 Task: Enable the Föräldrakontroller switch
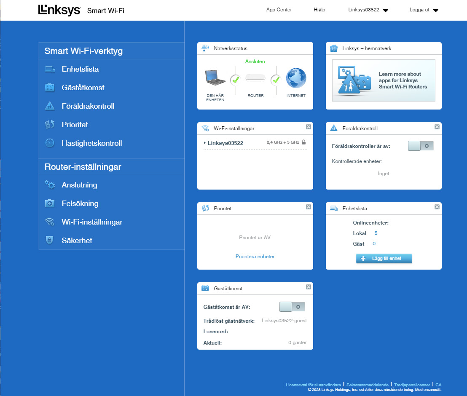pos(421,145)
